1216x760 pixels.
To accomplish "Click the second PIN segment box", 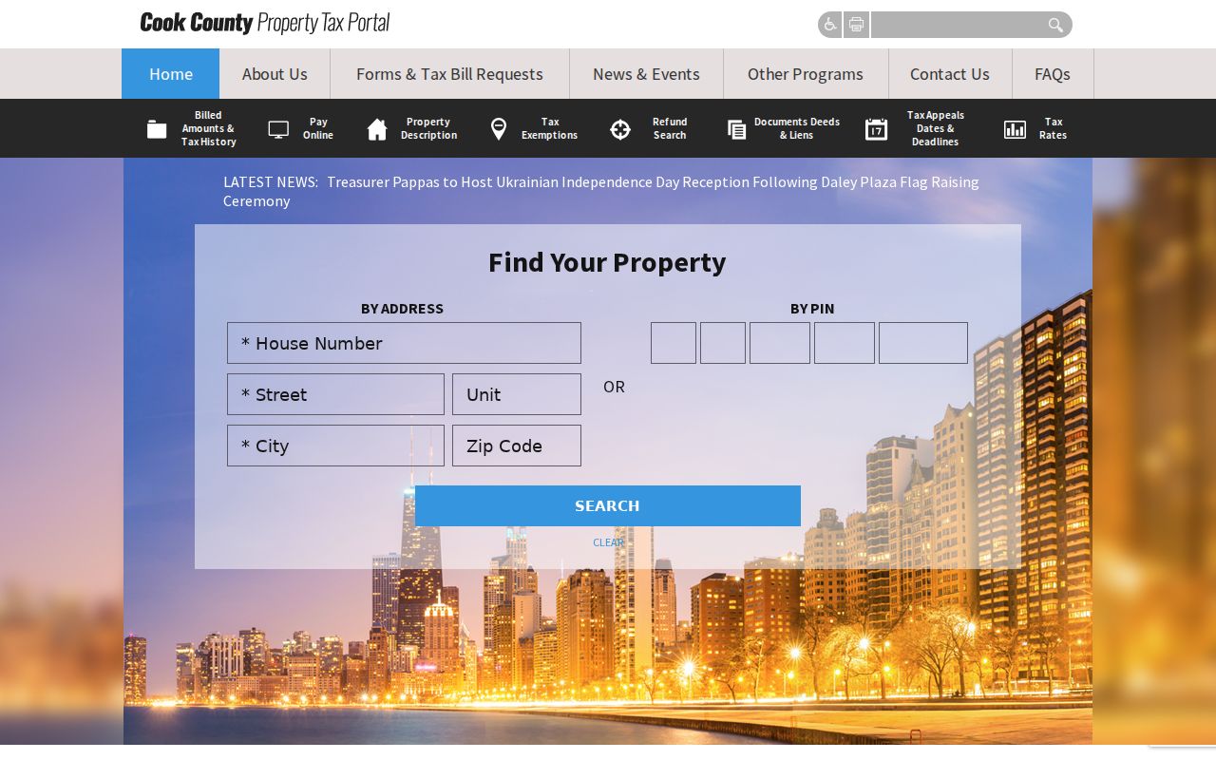I will pyautogui.click(x=723, y=343).
